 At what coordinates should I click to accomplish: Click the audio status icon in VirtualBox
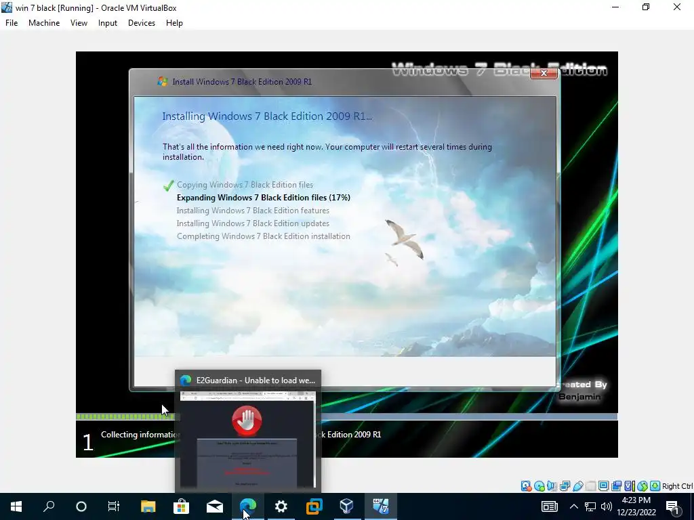552,486
